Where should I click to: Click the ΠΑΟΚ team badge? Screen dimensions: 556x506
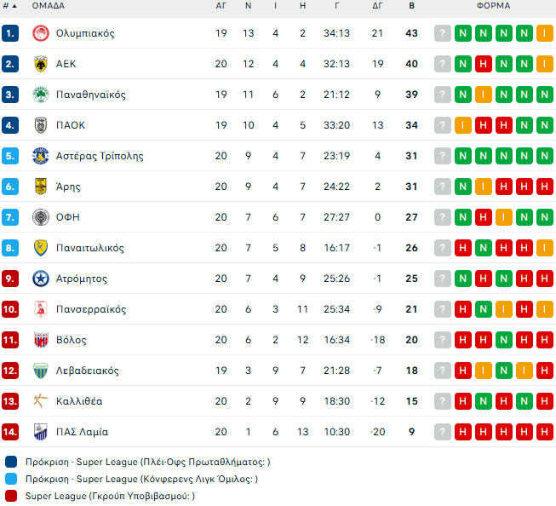pos(40,125)
